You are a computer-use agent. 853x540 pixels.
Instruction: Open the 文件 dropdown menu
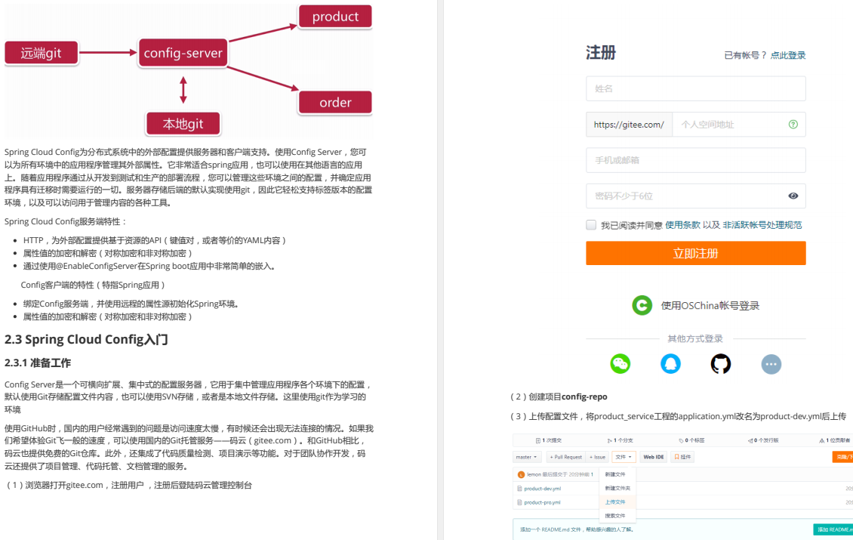(624, 457)
